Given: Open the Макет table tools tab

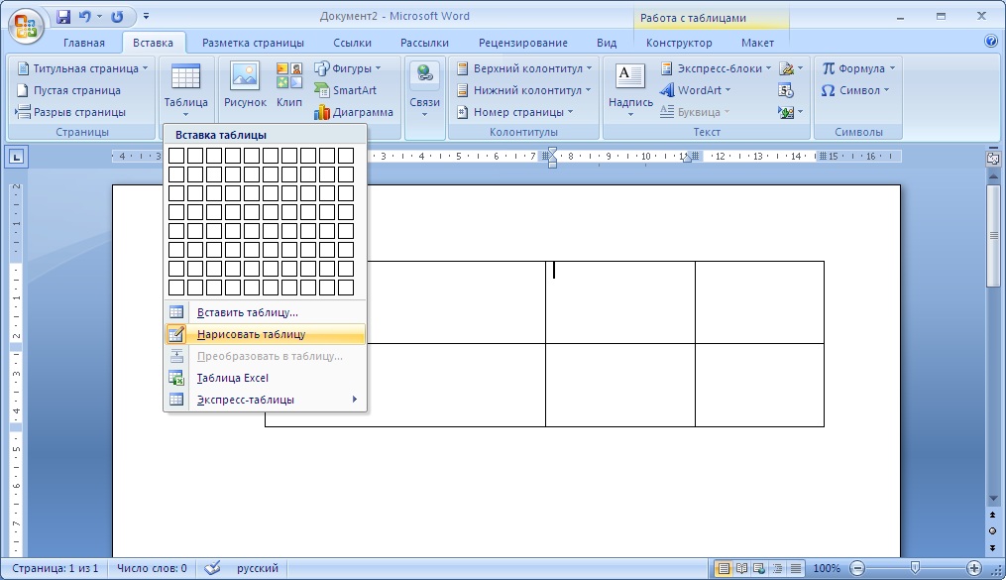Looking at the screenshot, I should (x=757, y=43).
